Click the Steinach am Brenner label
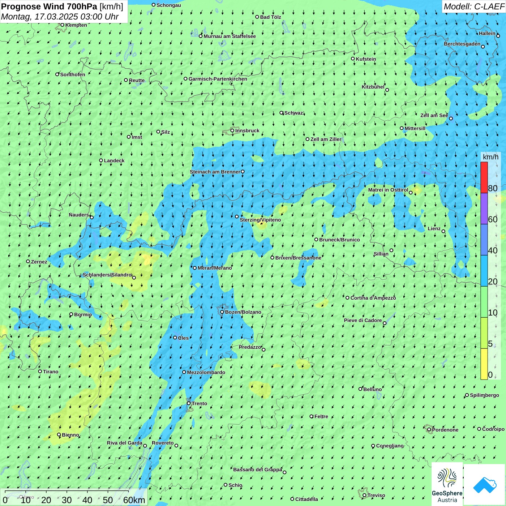Viewport: 506px width, 506px height. tap(215, 172)
